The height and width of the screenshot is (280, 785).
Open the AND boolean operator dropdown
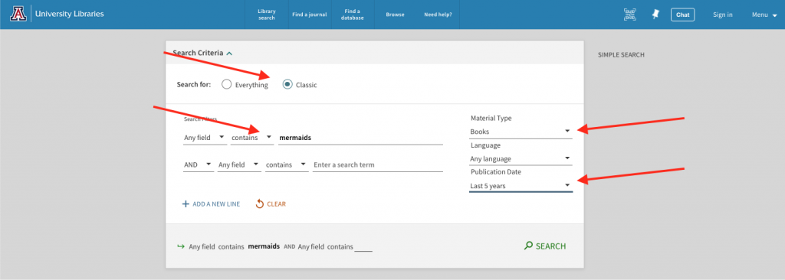pos(199,164)
